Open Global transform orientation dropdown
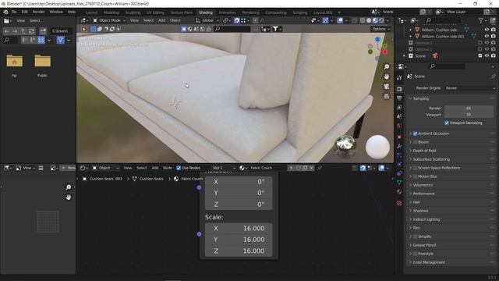499x281 pixels. pos(207,20)
